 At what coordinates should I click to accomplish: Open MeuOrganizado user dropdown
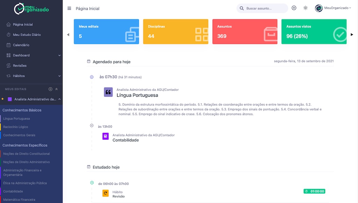coord(337,8)
